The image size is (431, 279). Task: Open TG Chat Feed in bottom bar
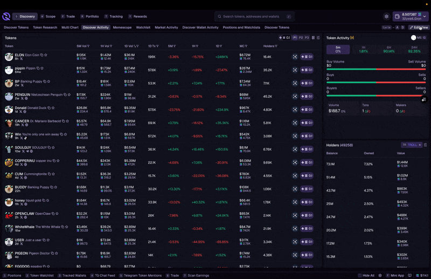(102, 275)
